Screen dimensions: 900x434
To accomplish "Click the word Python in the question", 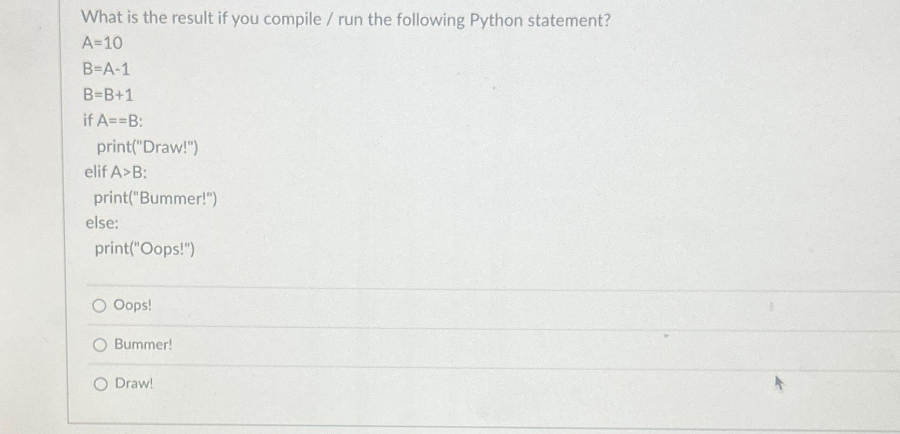I will [496, 21].
